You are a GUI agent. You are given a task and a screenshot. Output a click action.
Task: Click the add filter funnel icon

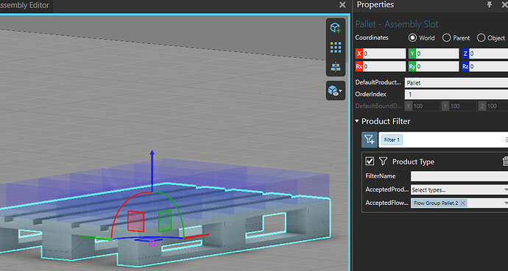pos(370,140)
